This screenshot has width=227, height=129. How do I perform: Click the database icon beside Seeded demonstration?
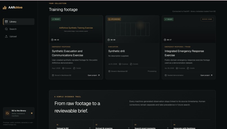[x=166, y=75]
